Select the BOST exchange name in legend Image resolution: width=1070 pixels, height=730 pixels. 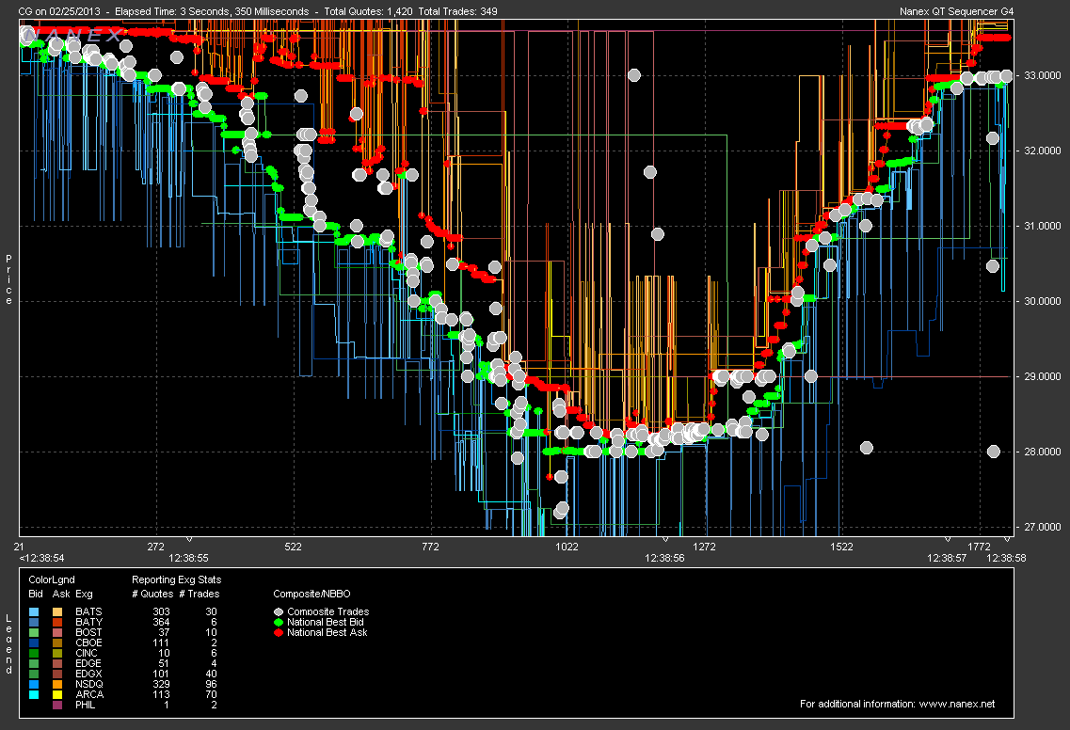88,632
